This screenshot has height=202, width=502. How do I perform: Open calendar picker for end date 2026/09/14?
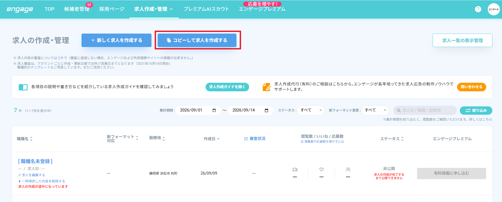point(267,110)
